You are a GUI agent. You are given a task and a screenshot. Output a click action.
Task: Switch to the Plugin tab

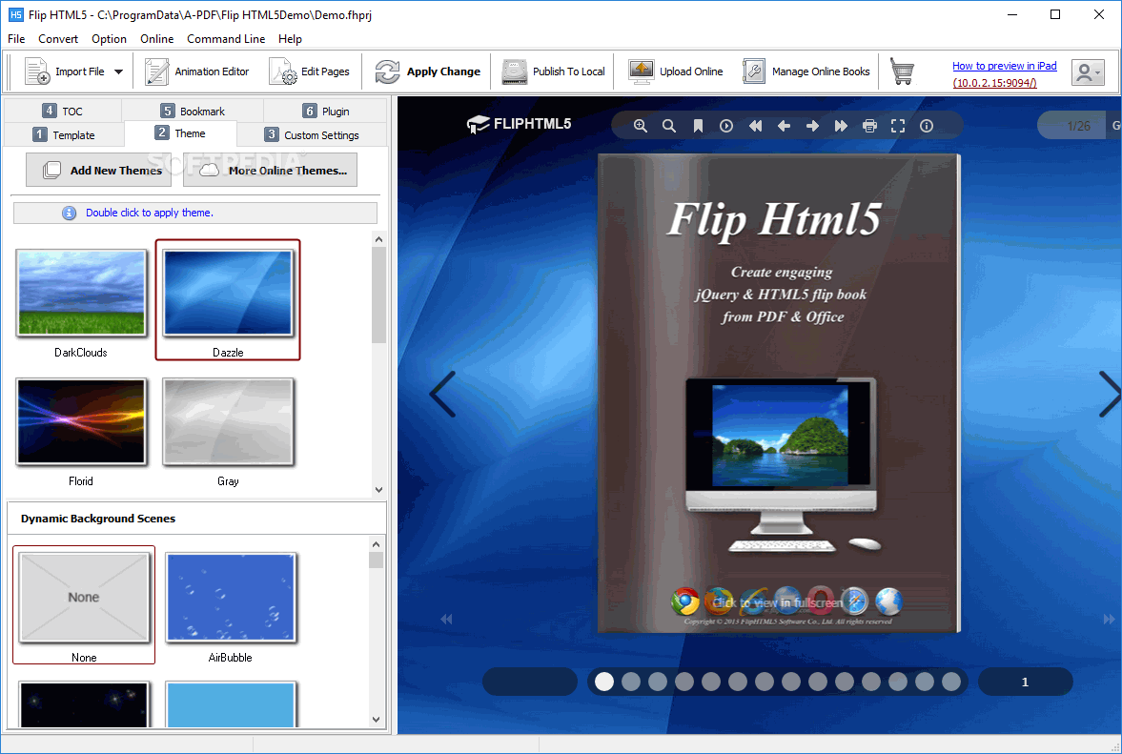pos(326,111)
